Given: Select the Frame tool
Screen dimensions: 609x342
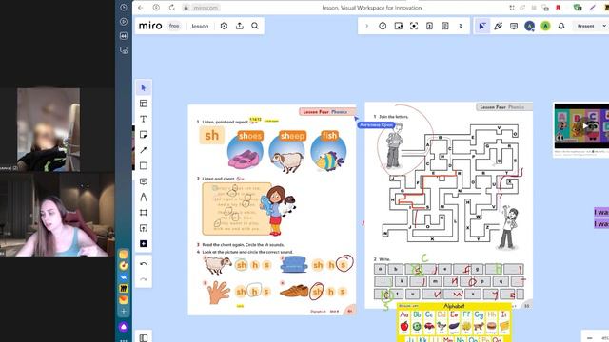Looking at the screenshot, I should point(144,213).
